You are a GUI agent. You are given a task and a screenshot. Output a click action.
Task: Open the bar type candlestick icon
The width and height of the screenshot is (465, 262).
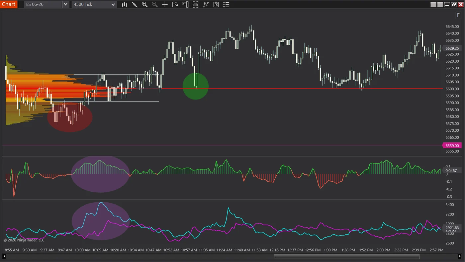click(125, 4)
